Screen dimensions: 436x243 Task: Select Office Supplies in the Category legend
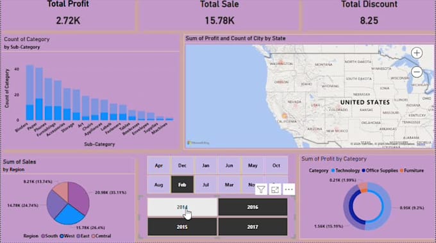tap(380, 171)
